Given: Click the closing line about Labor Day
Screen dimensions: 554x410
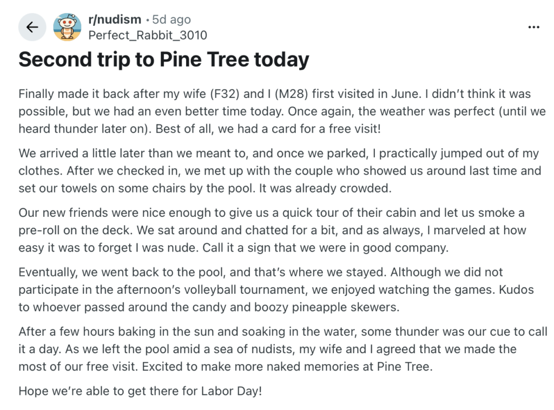Looking at the screenshot, I should (140, 391).
